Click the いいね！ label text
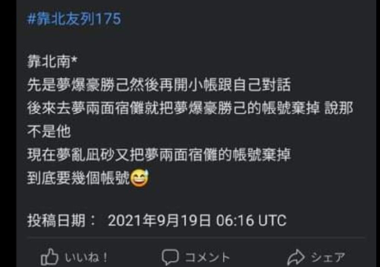 [x=86, y=257]
